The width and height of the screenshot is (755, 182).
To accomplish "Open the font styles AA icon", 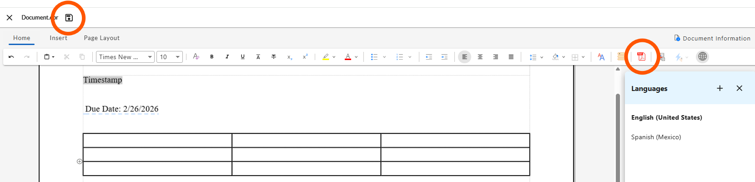I will (x=601, y=57).
